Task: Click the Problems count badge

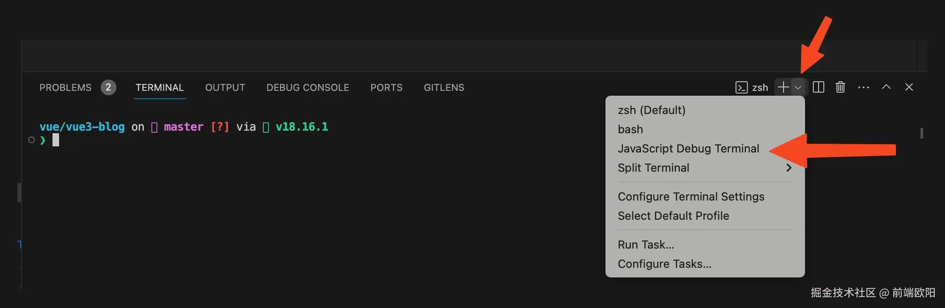Action: click(x=108, y=87)
